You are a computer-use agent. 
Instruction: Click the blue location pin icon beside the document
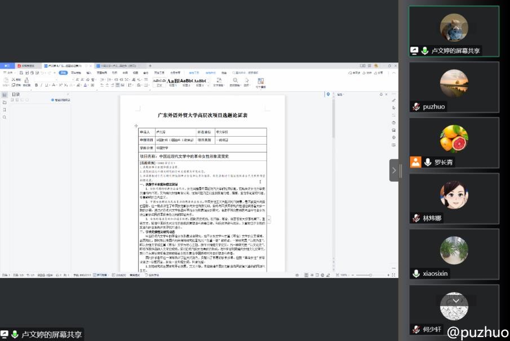point(328,95)
